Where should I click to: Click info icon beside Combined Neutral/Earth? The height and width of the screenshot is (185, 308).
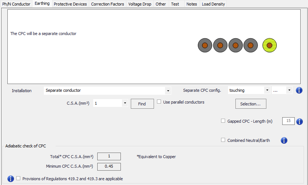284,140
